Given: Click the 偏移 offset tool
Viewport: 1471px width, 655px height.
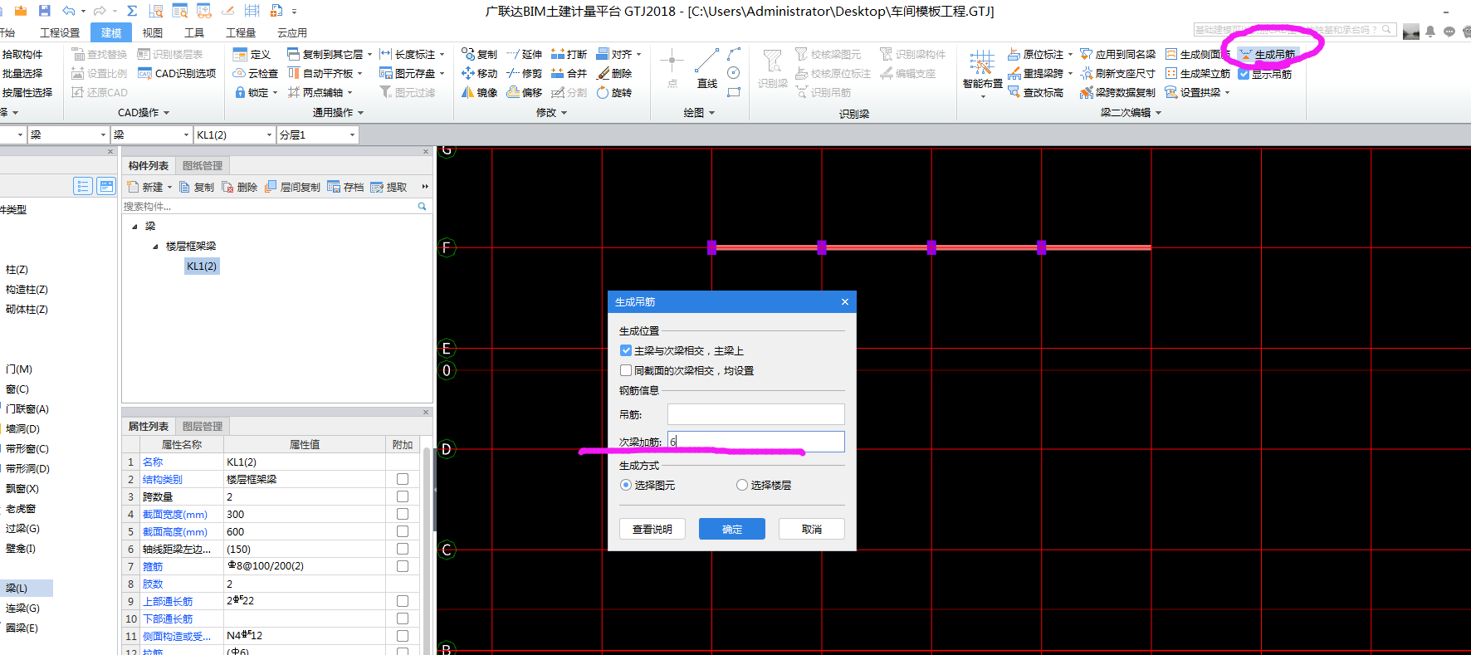Looking at the screenshot, I should [x=524, y=92].
